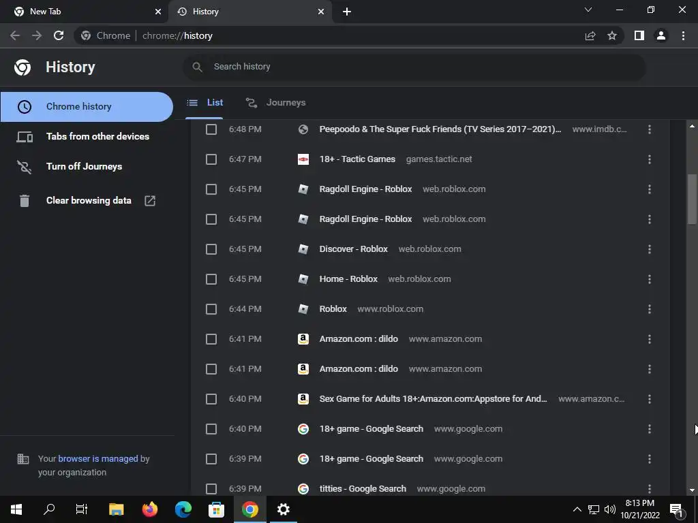Check the 6:44 PM Roblox entry
The height and width of the screenshot is (523, 698).
pos(211,309)
